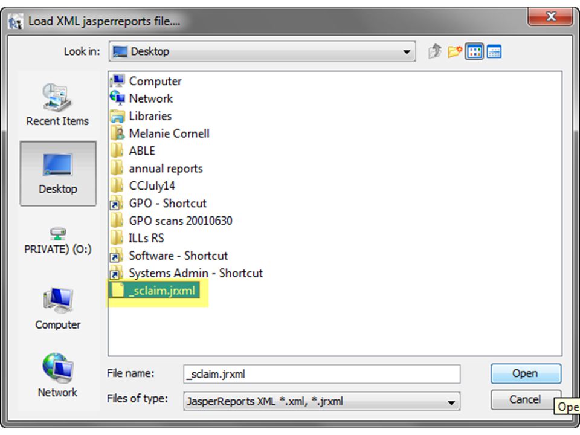Click the GPO - Shortcut icon
The height and width of the screenshot is (435, 580).
point(117,204)
